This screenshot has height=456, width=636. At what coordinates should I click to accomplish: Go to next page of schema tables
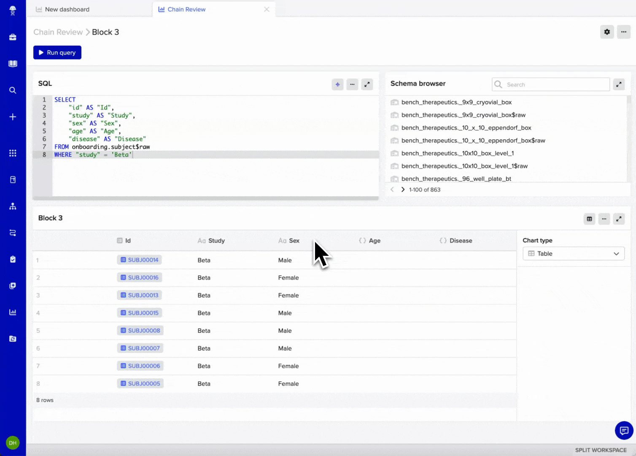point(403,189)
